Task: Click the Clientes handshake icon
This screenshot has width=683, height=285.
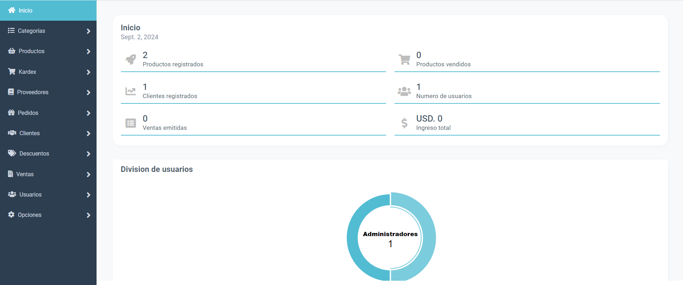Action: [x=12, y=133]
